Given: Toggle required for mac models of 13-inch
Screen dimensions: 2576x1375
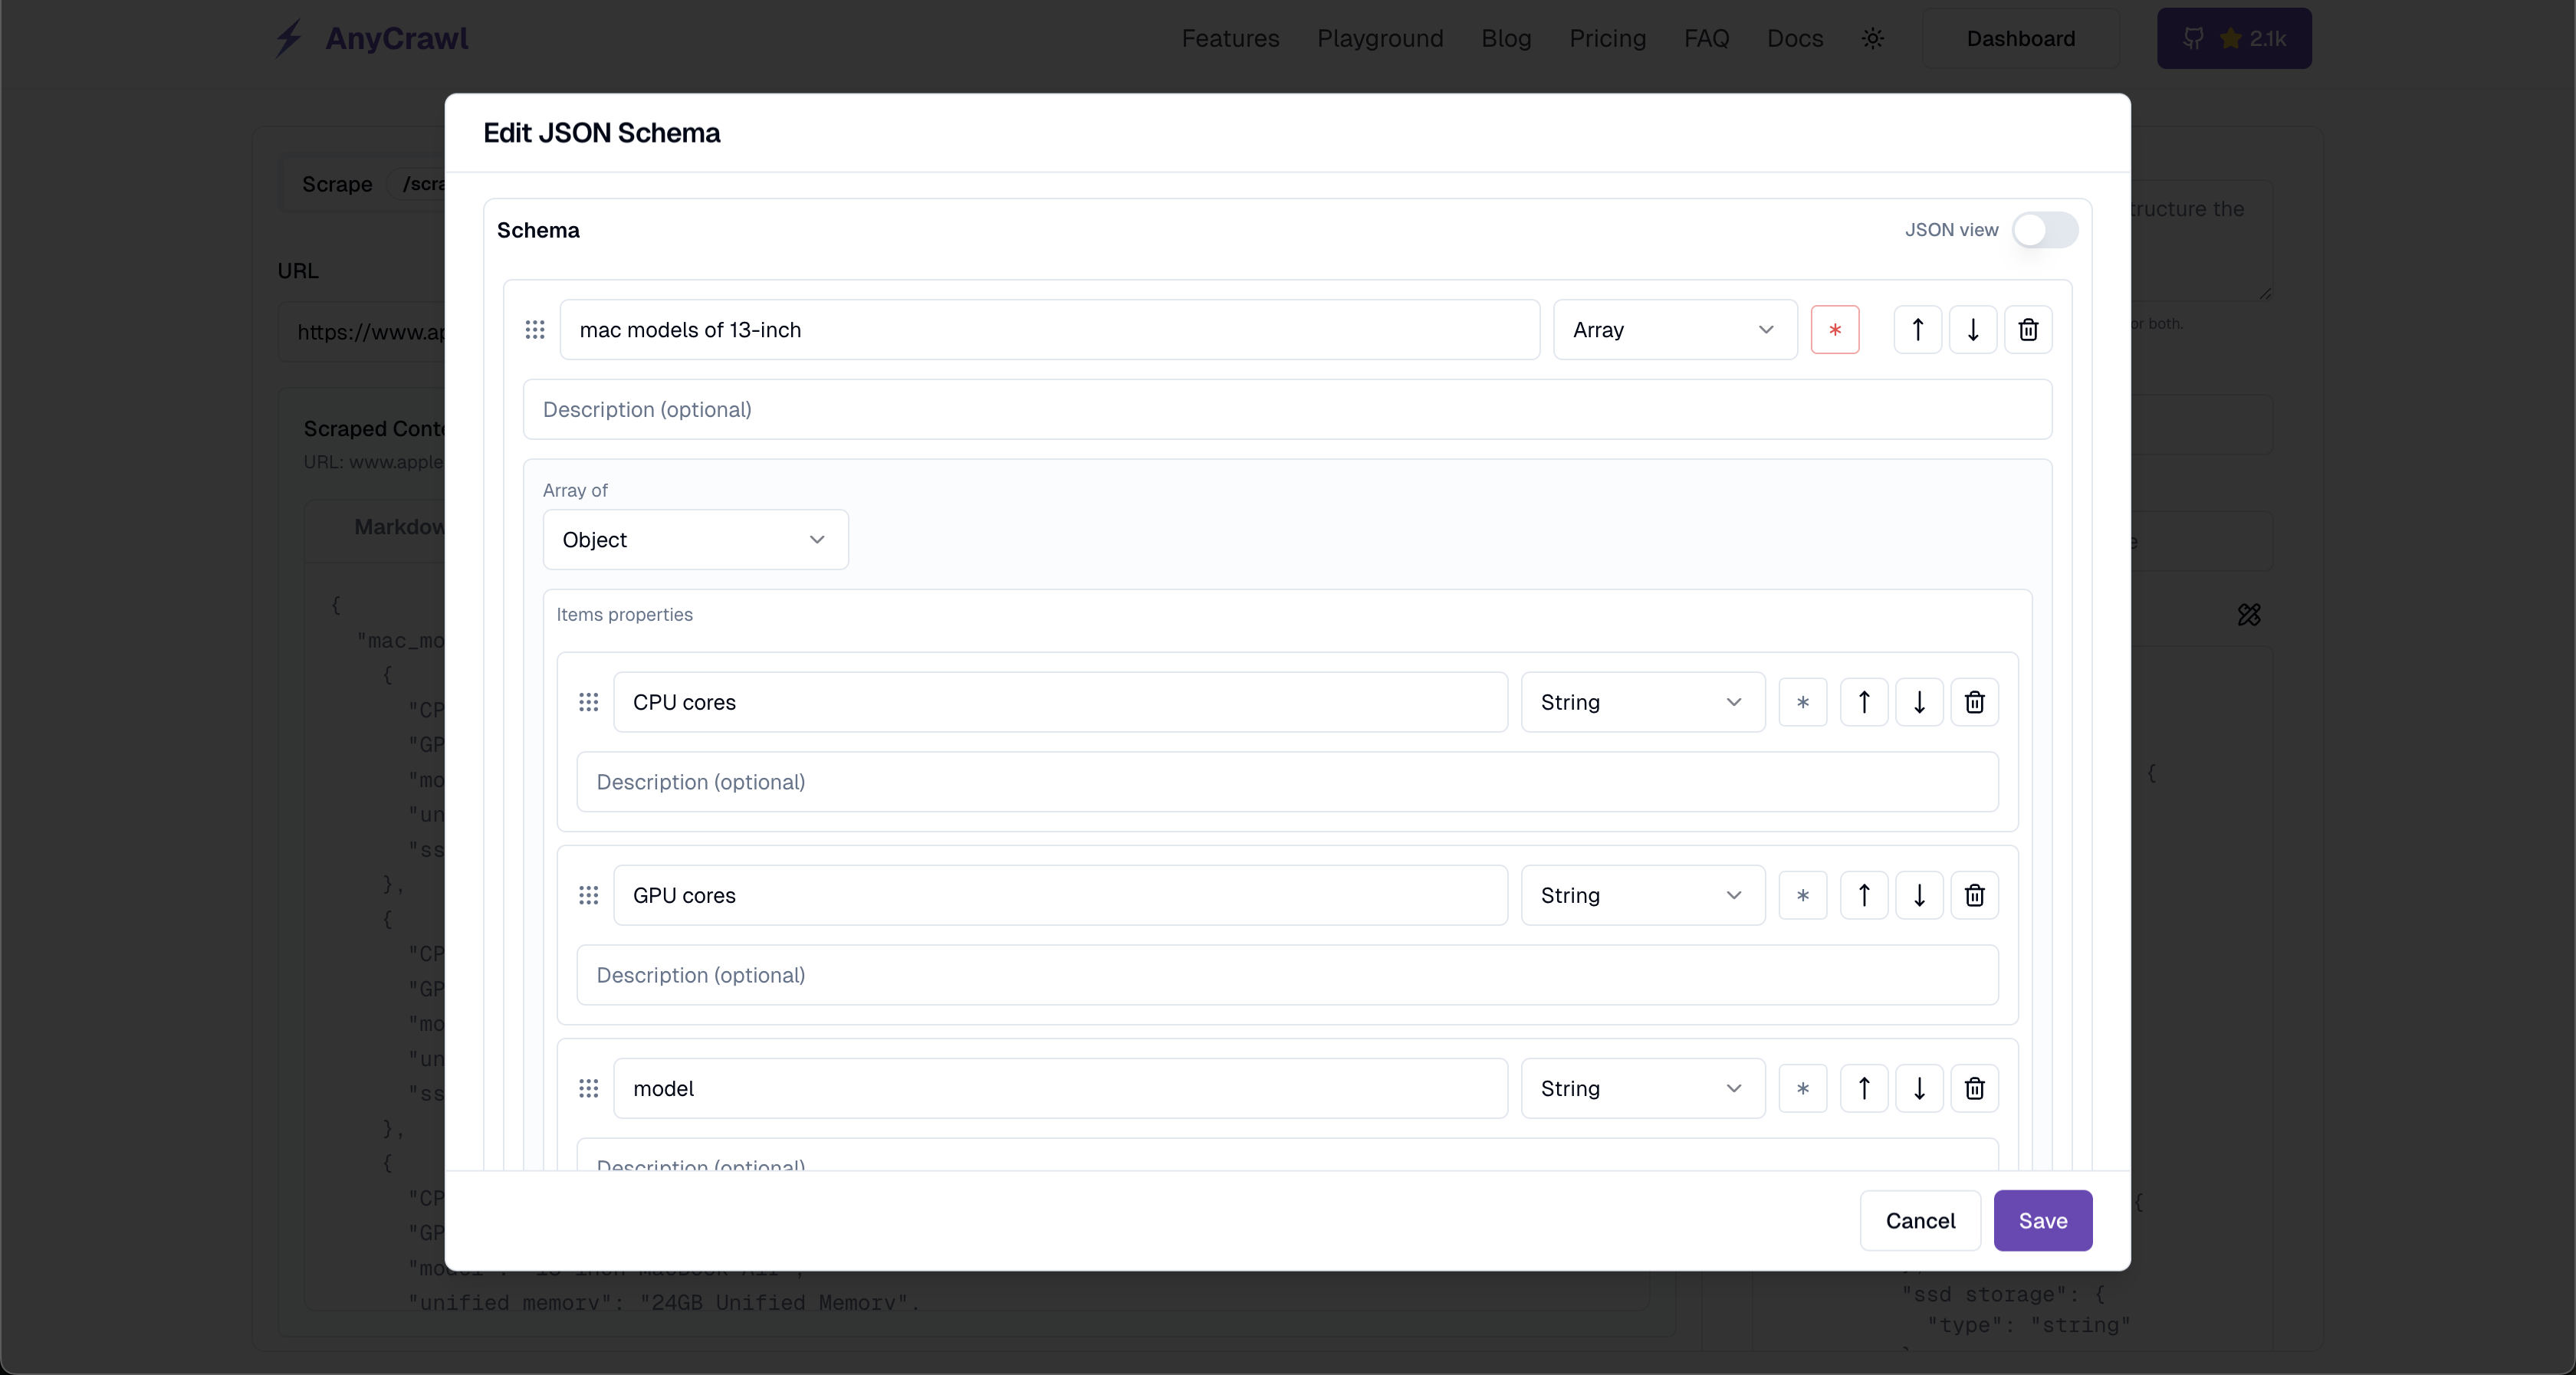Looking at the screenshot, I should click(1835, 330).
